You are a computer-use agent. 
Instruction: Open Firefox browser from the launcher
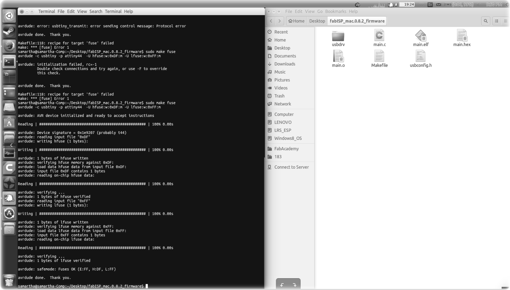[9, 46]
